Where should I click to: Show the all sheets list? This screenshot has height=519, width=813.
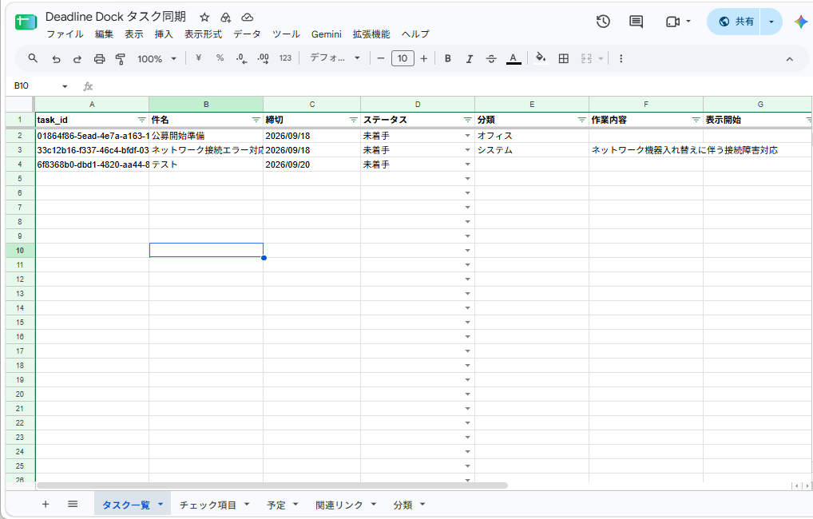(73, 505)
